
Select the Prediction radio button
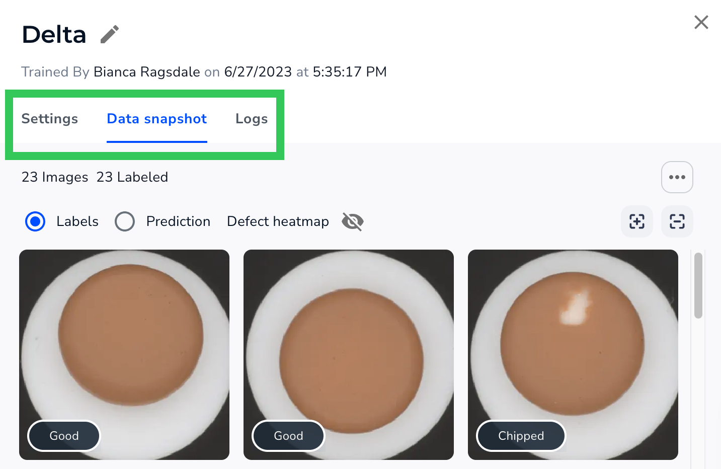coord(125,221)
